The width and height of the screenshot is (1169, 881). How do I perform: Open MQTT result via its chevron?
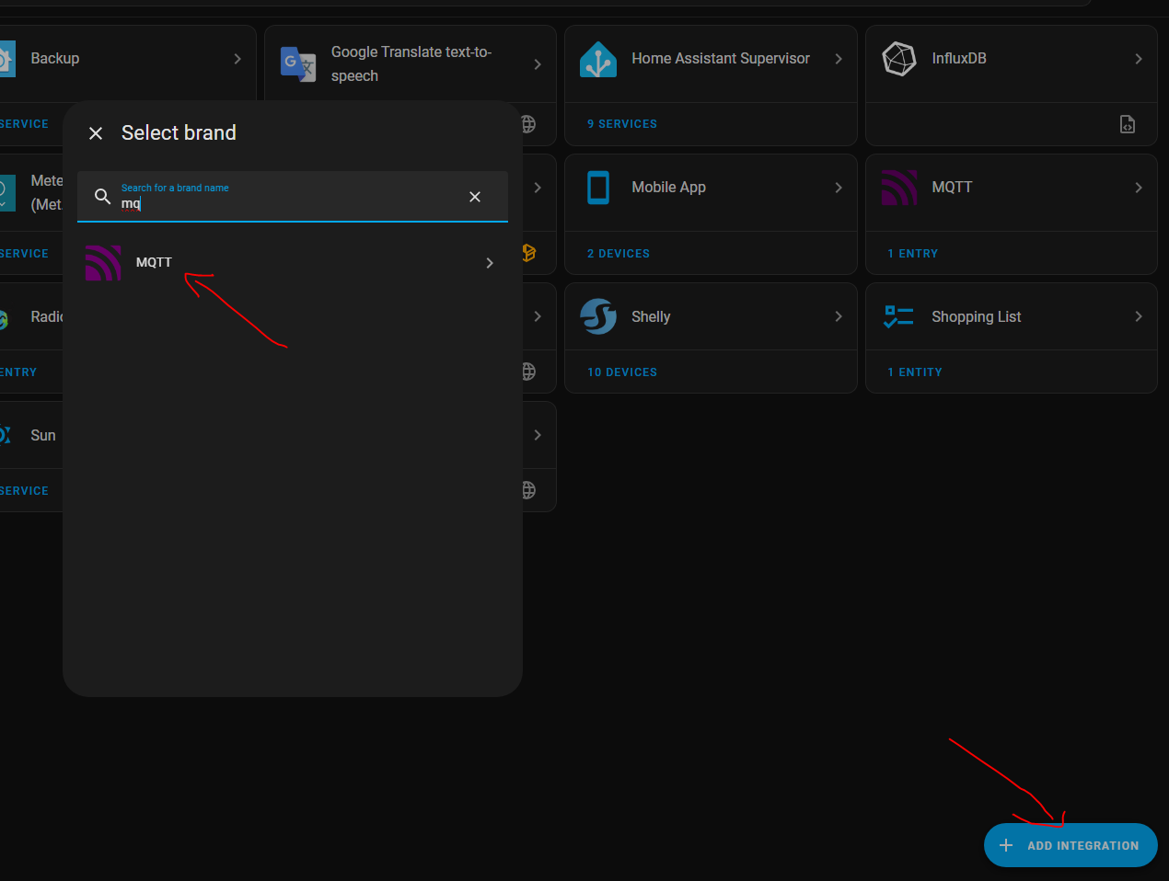(x=490, y=263)
